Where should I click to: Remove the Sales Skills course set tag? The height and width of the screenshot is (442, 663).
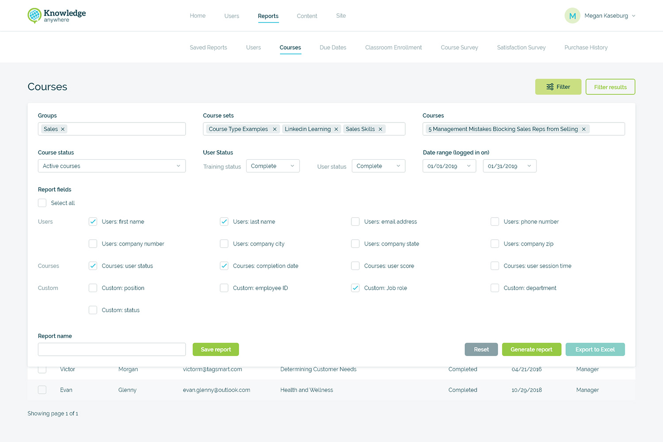point(380,129)
